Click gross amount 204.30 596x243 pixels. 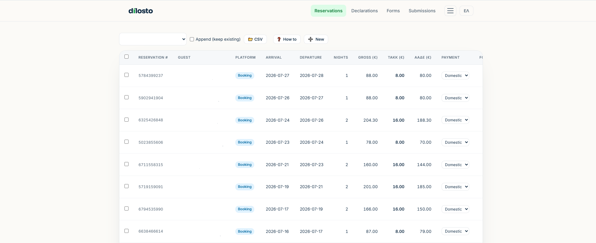point(370,120)
